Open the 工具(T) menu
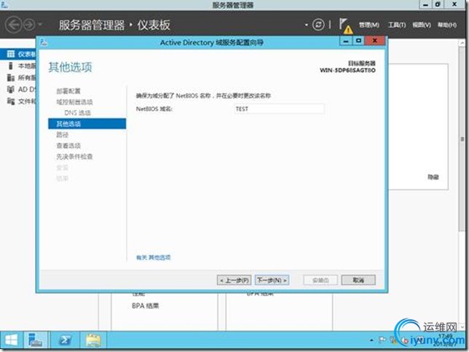 tap(397, 25)
